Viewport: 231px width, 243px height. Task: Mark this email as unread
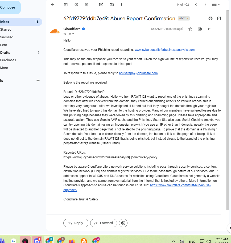coord(101,5)
